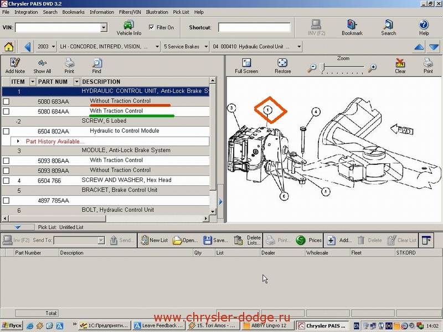This screenshot has height=332, width=443.
Task: Go to previous group with up arrow
Action: pos(419,47)
